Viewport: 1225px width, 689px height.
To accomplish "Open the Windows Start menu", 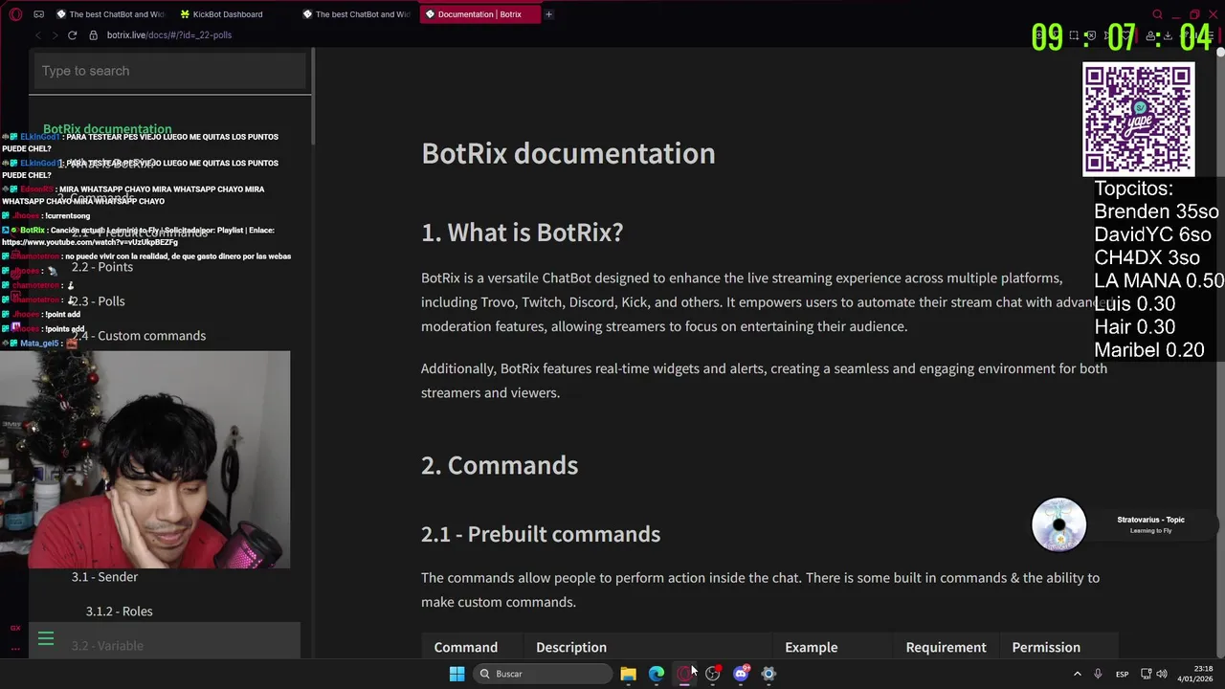I will coord(457,674).
